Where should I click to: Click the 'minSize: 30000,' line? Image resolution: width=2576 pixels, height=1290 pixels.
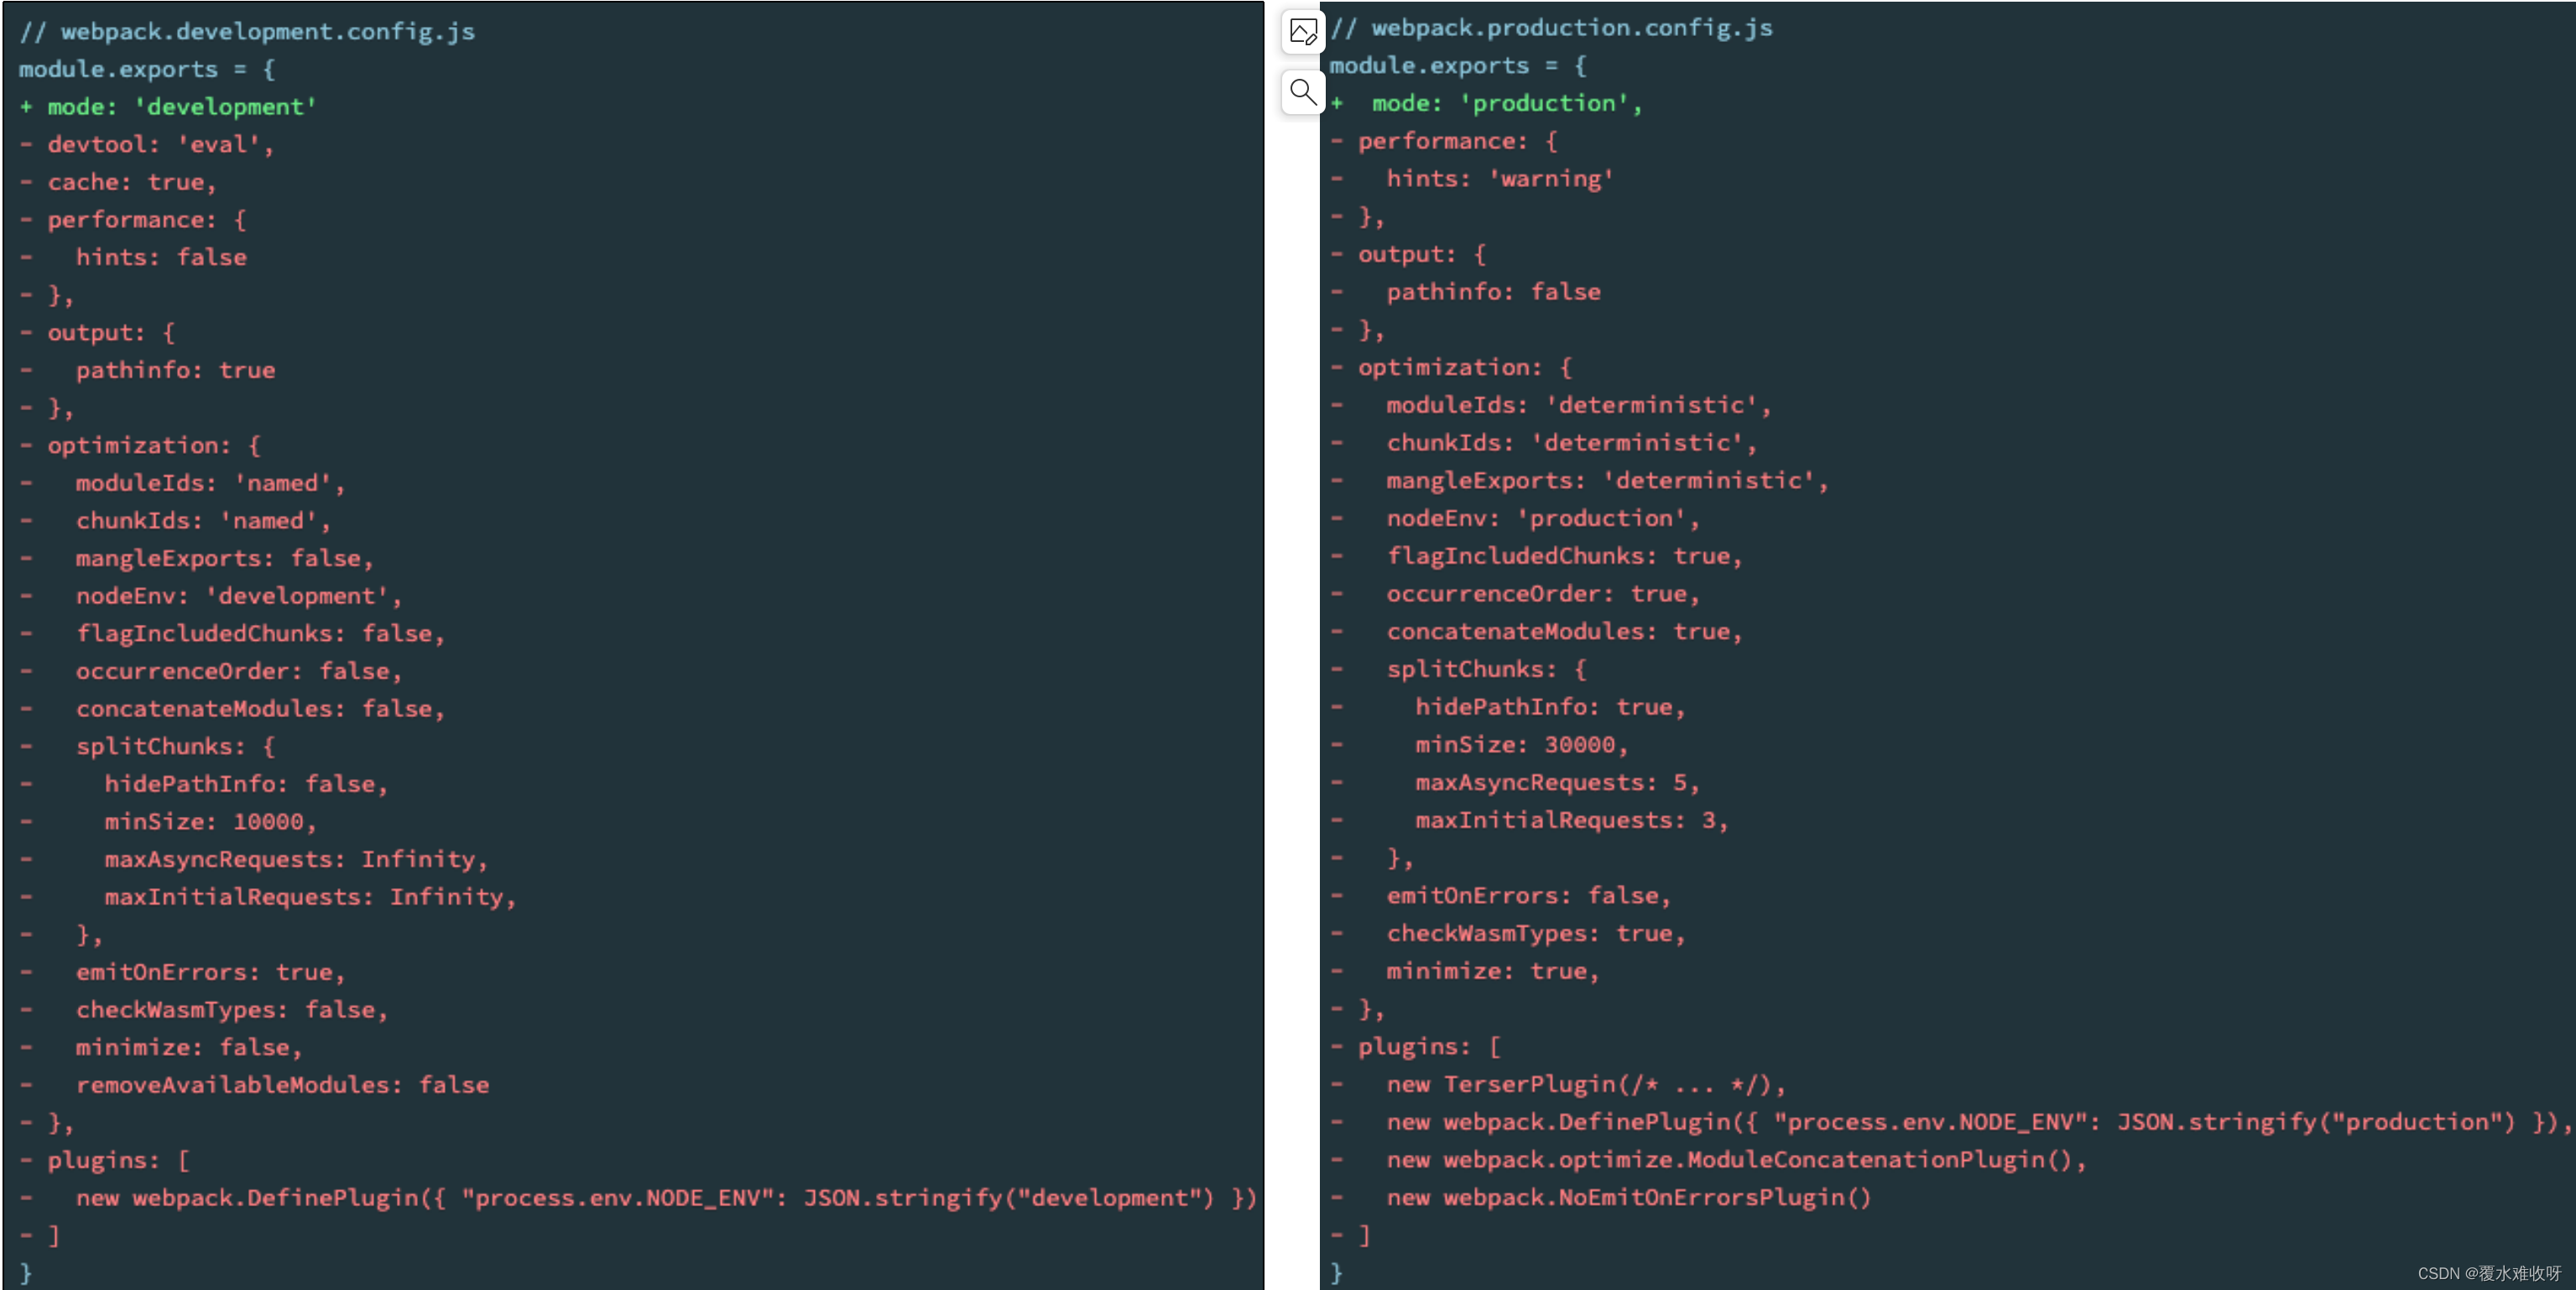click(x=1522, y=746)
